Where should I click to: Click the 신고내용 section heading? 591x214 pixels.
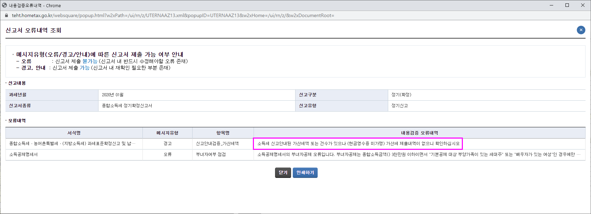(17, 83)
